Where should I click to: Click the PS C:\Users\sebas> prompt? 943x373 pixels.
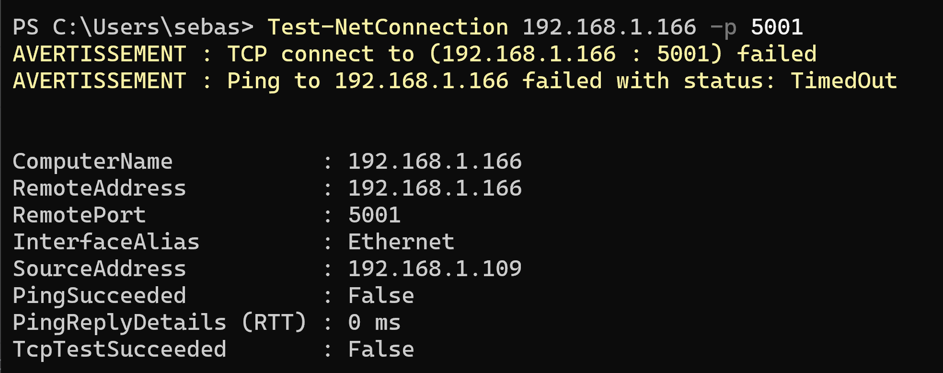(x=133, y=27)
